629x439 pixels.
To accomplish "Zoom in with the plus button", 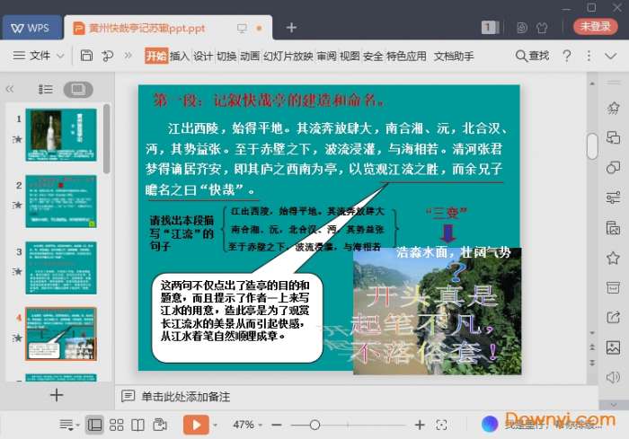I will (x=420, y=425).
